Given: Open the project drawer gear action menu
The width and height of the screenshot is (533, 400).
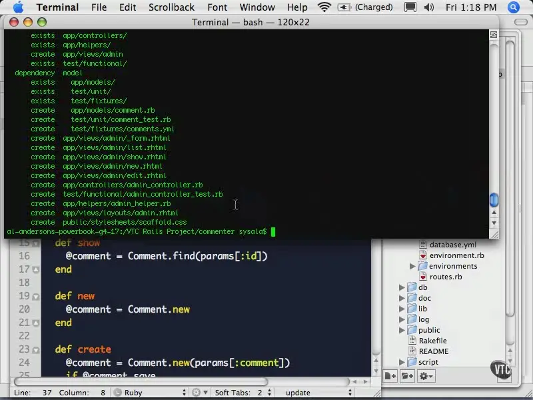Looking at the screenshot, I should [x=426, y=376].
